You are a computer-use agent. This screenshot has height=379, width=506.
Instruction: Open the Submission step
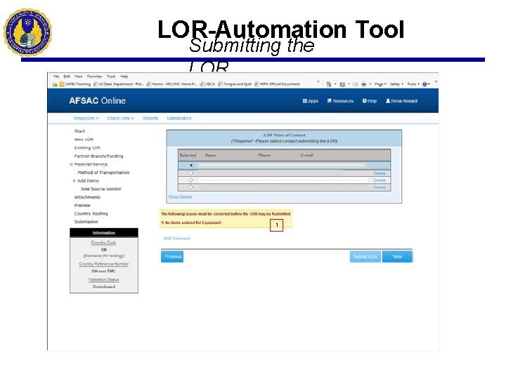tap(86, 222)
